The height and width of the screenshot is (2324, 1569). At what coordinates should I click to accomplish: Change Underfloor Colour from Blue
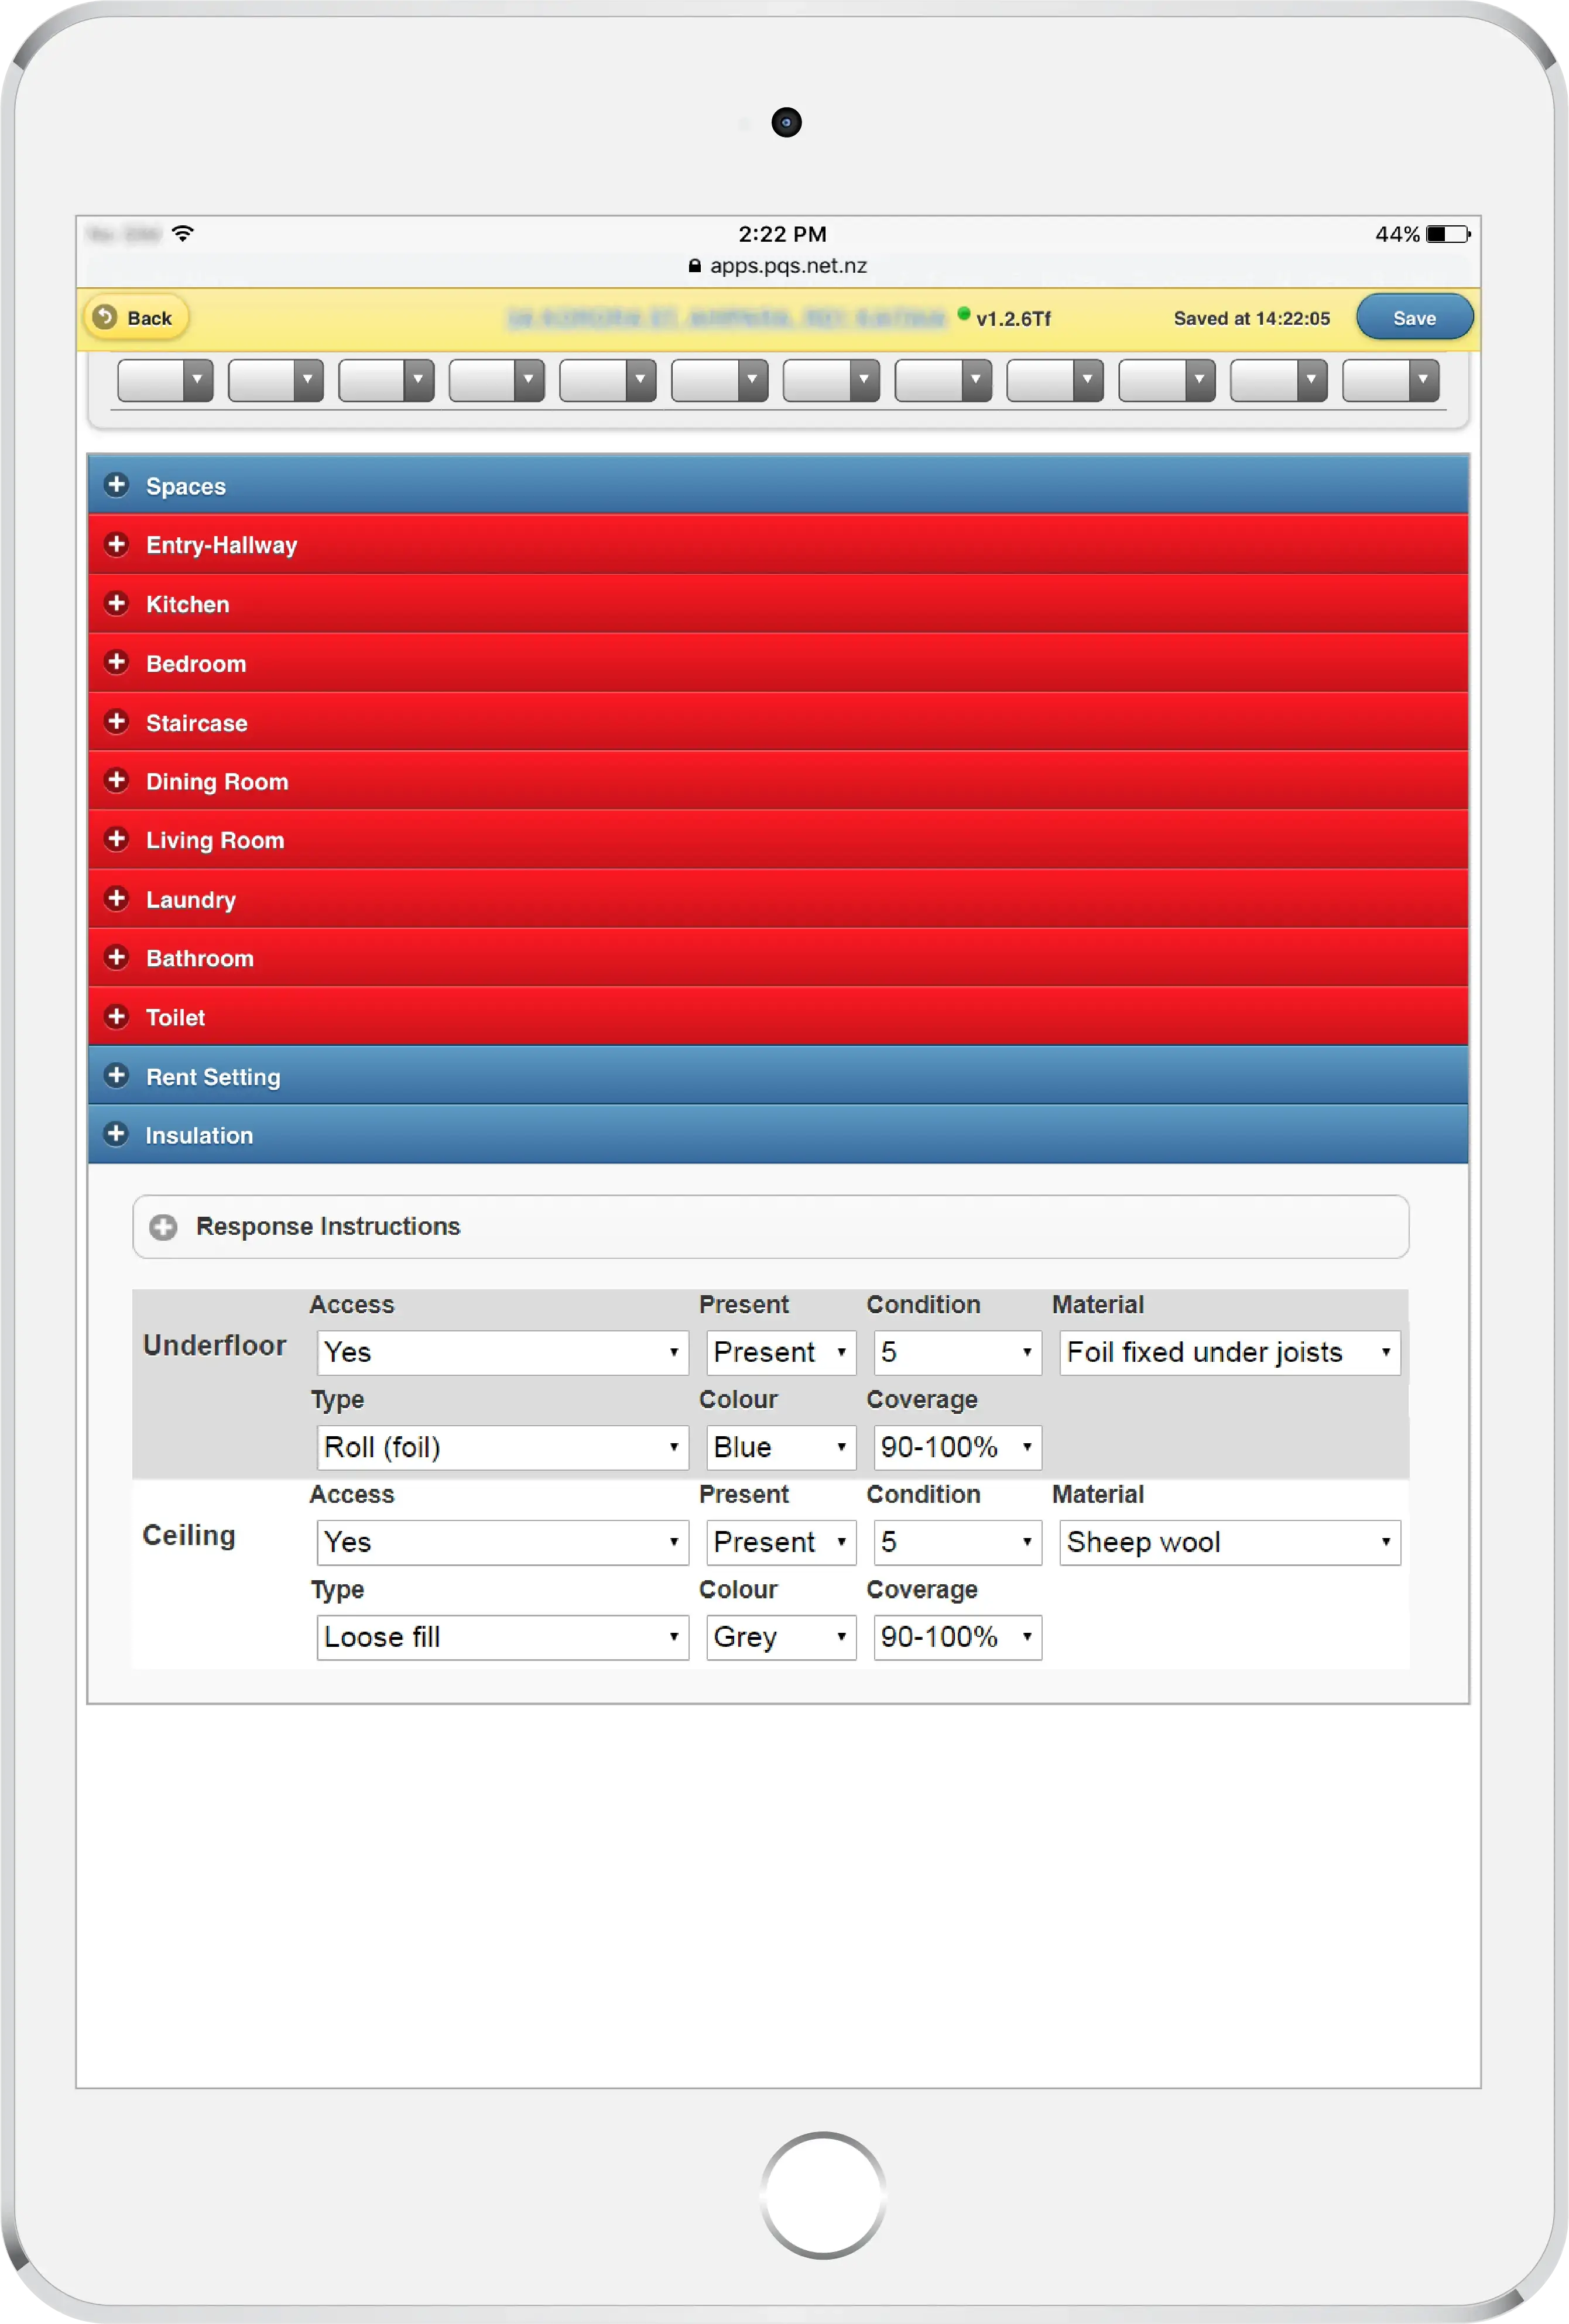[x=780, y=1447]
